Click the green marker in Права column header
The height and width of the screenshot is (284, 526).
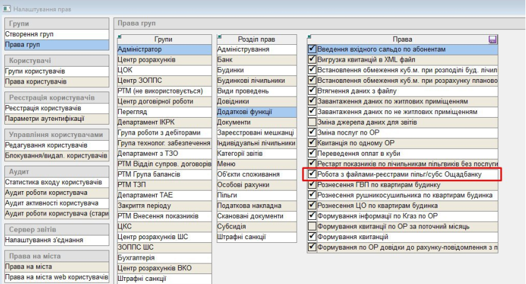pyautogui.click(x=309, y=36)
